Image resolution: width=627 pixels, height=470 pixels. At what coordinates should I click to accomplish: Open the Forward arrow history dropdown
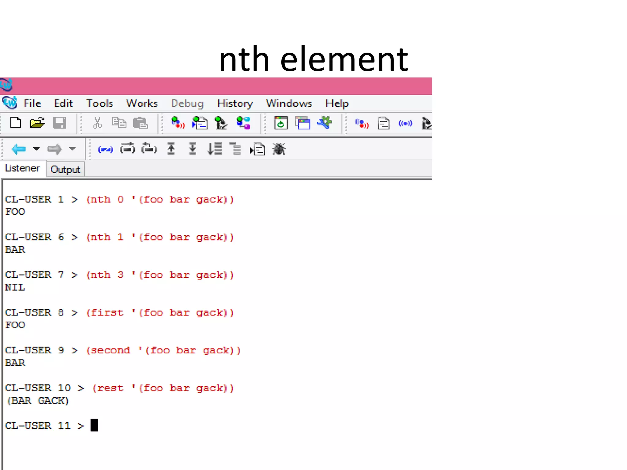[x=72, y=149]
